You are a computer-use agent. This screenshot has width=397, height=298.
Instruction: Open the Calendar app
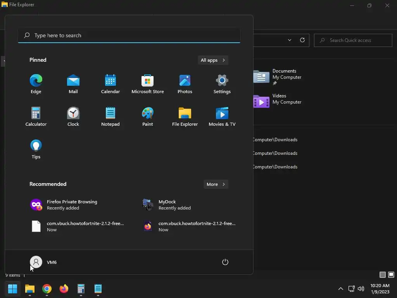pos(110,84)
